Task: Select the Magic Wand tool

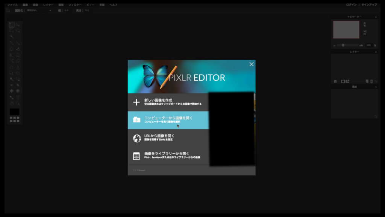Action: coord(12,37)
